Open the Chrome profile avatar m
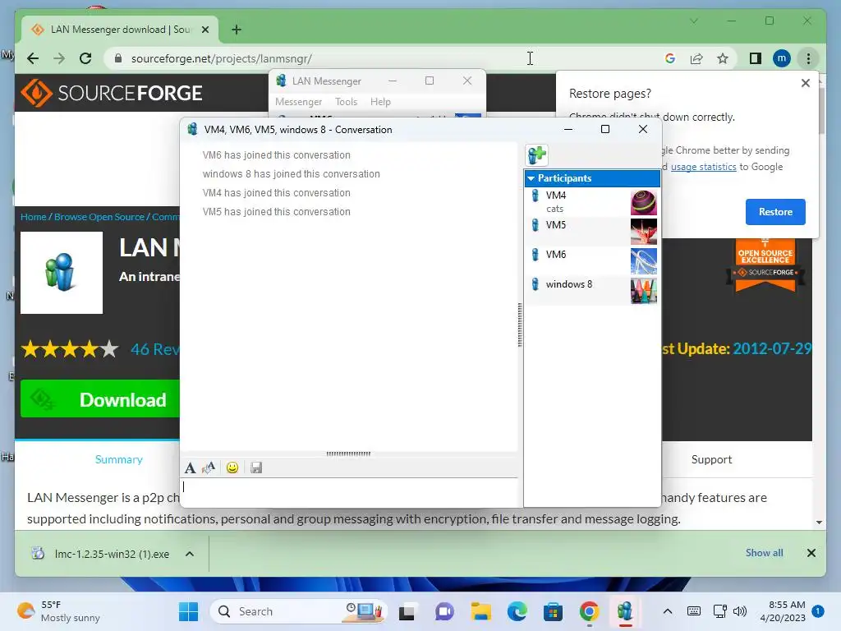The width and height of the screenshot is (841, 631). (x=782, y=58)
